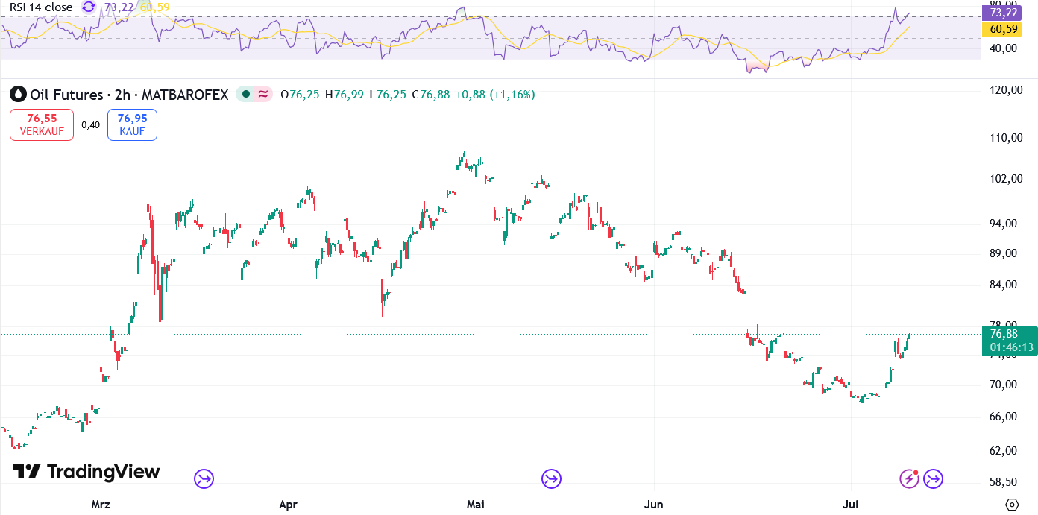Image resolution: width=1038 pixels, height=515 pixels.
Task: Open contract switch marker between Mai and Jun
Action: coord(551,478)
